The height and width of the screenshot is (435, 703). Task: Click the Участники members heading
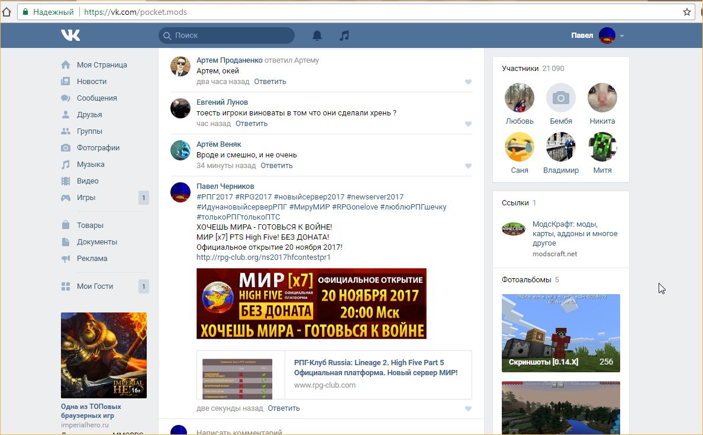click(x=520, y=69)
